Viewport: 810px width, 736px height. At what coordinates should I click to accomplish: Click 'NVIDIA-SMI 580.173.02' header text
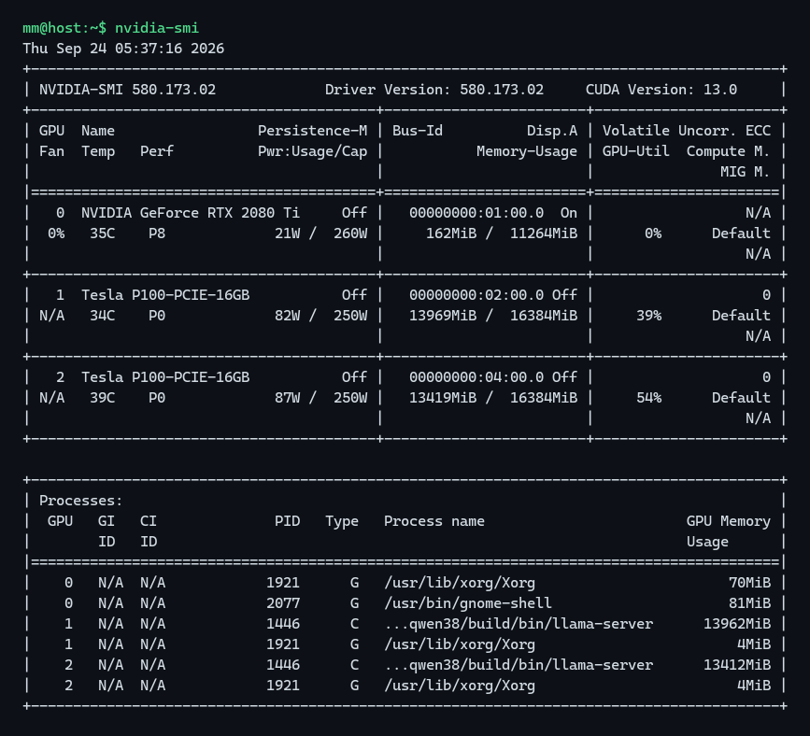(128, 90)
